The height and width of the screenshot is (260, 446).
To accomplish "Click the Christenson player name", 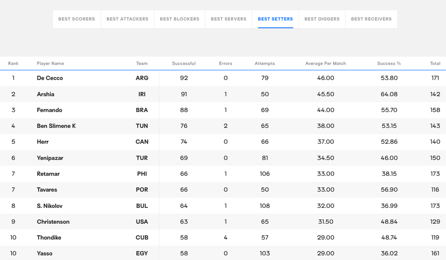I will point(53,222).
